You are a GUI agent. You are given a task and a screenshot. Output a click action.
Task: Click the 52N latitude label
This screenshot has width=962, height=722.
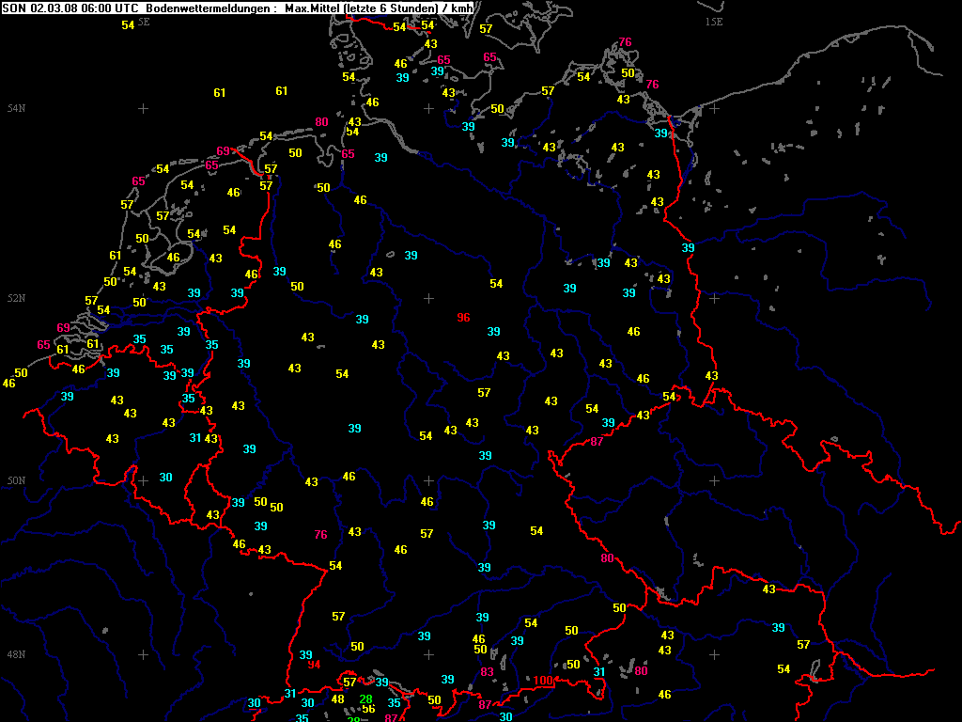pyautogui.click(x=16, y=298)
